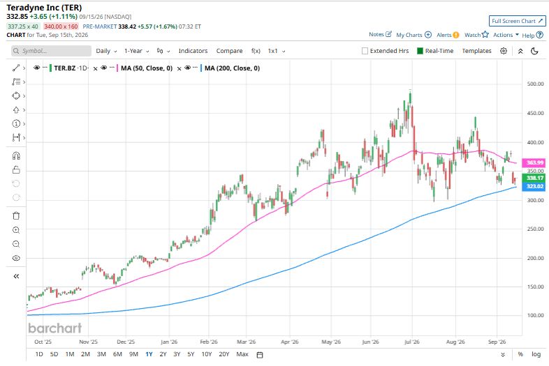Click the trash icon to delete drawings
The height and width of the screenshot is (366, 549).
[16, 215]
